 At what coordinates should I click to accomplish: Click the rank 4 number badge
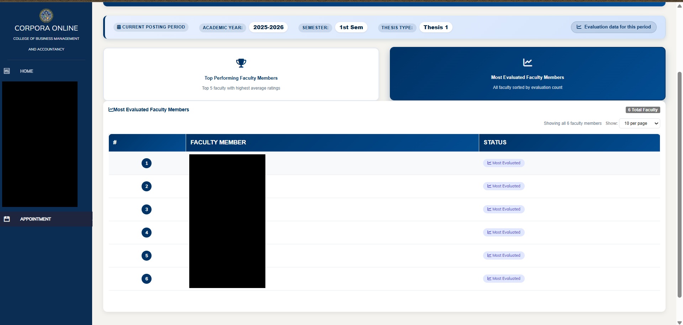pyautogui.click(x=147, y=233)
